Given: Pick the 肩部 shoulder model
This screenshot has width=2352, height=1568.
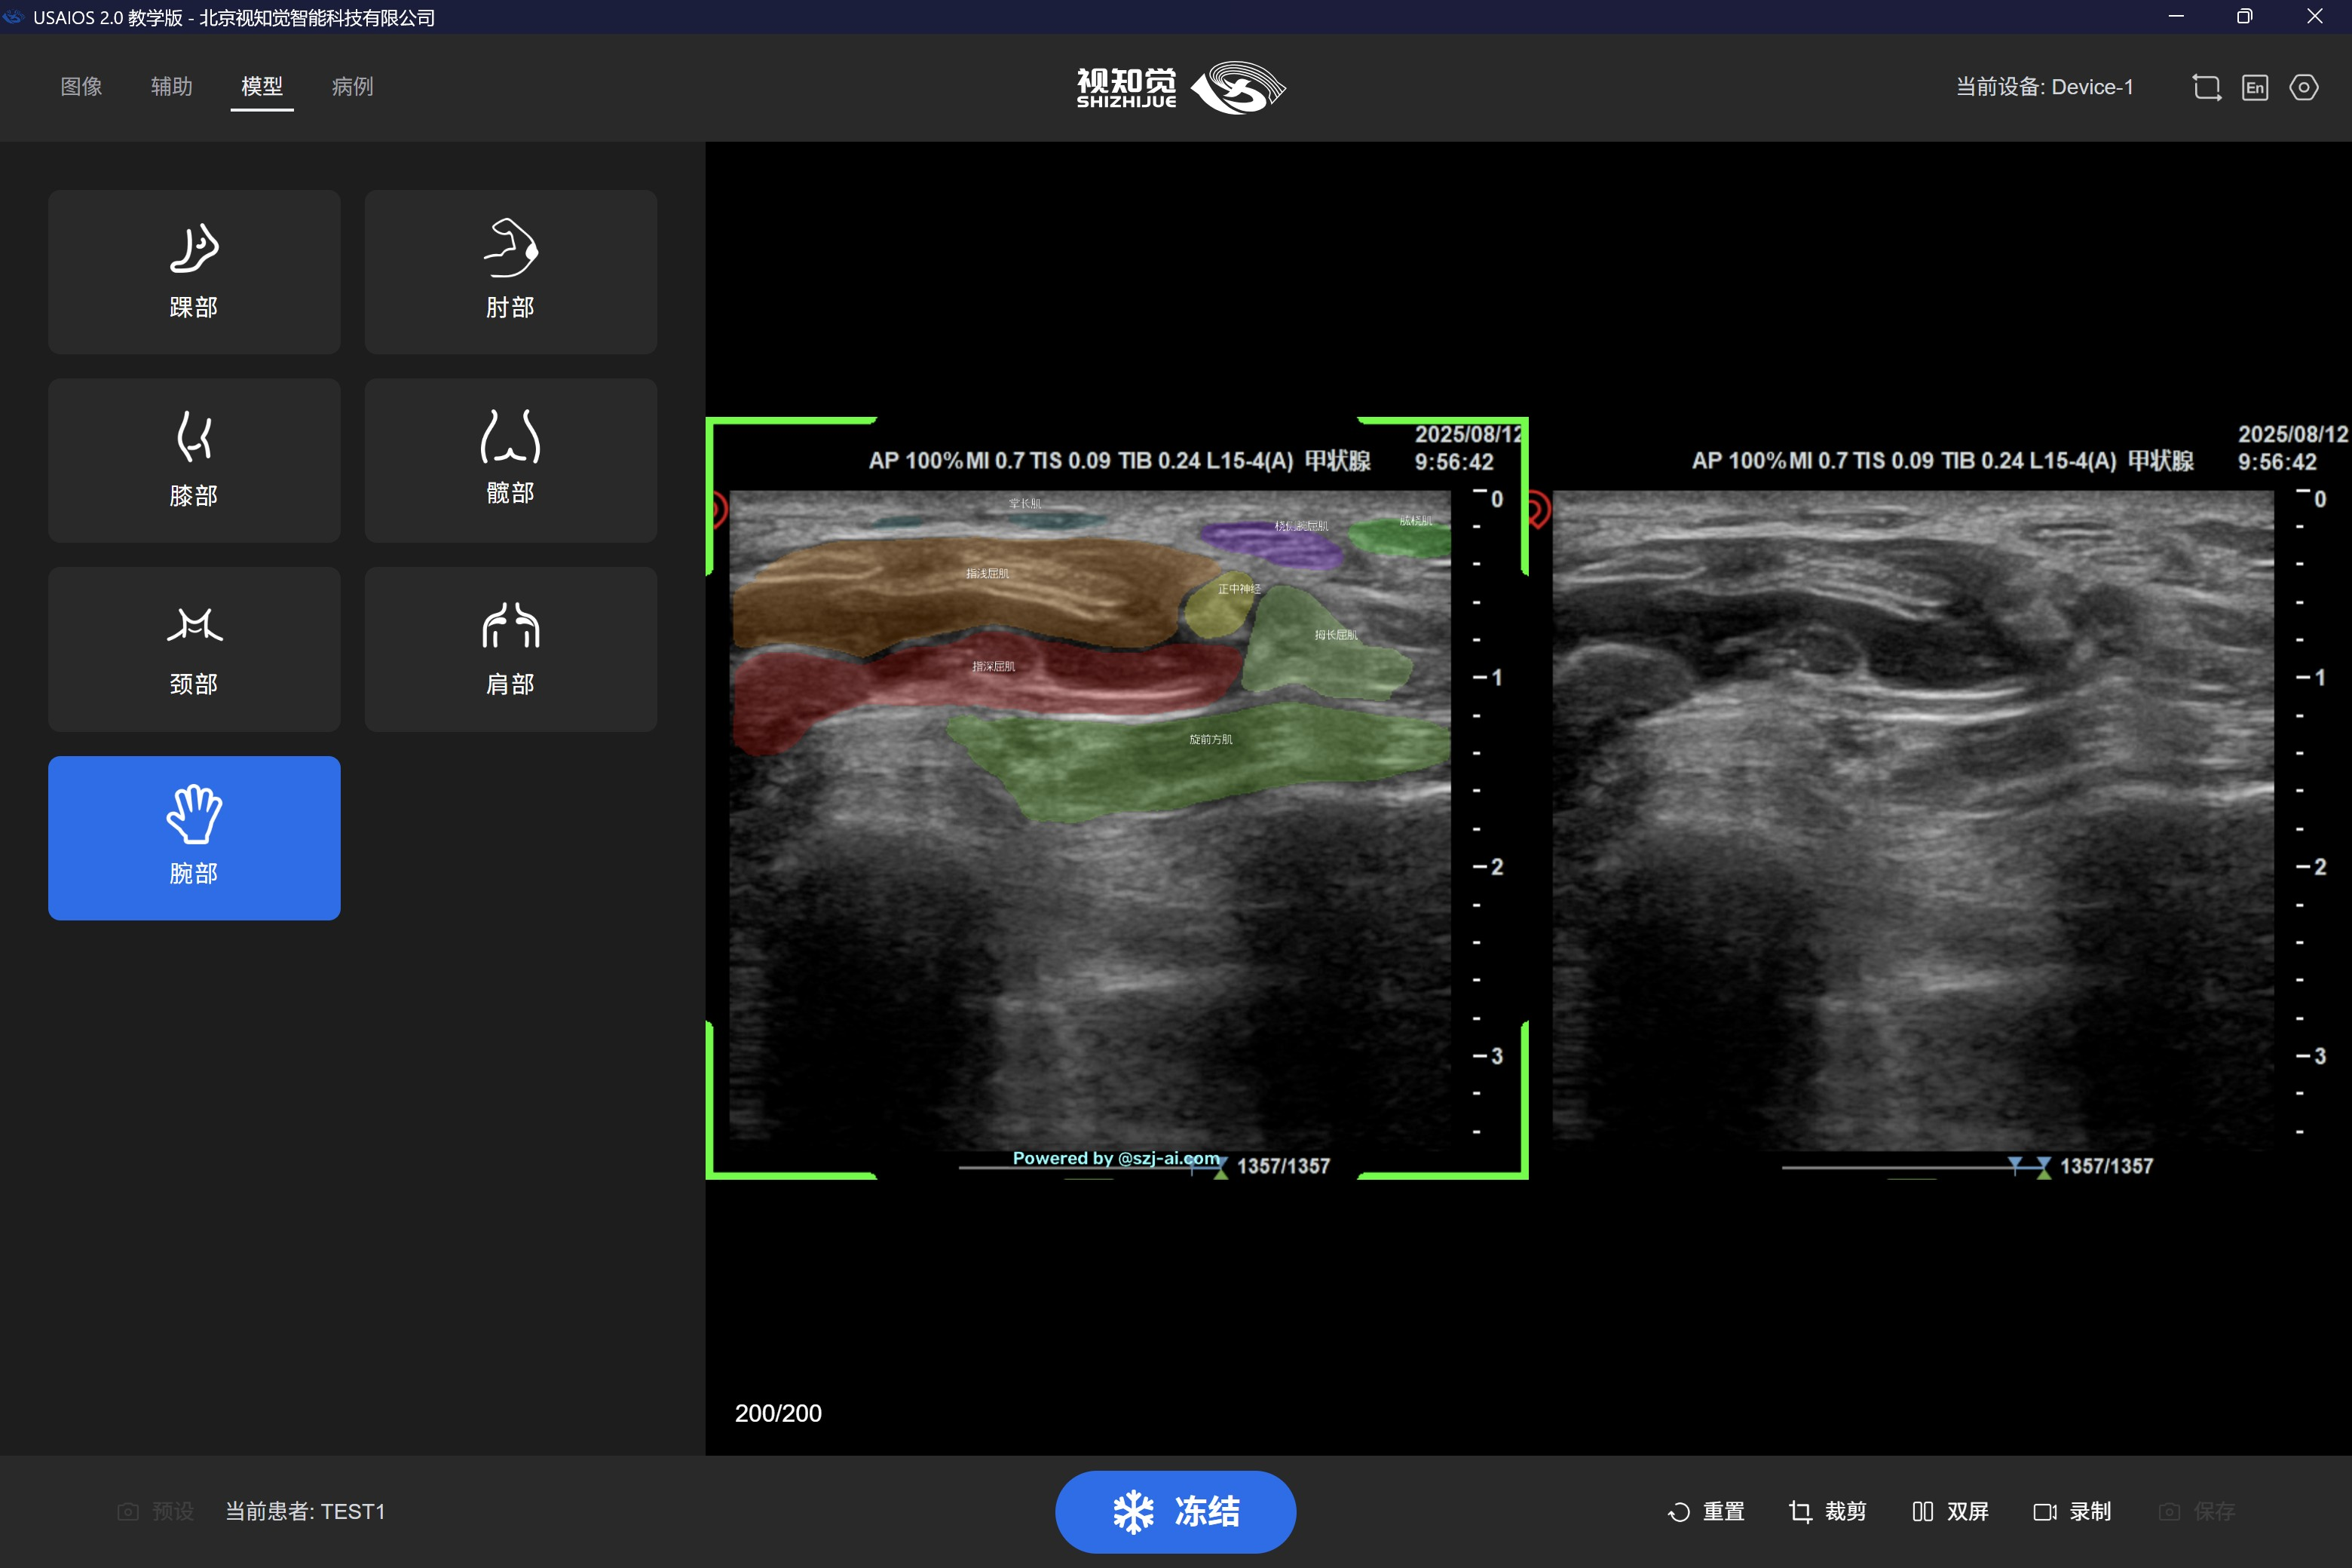Looking at the screenshot, I should (x=510, y=649).
